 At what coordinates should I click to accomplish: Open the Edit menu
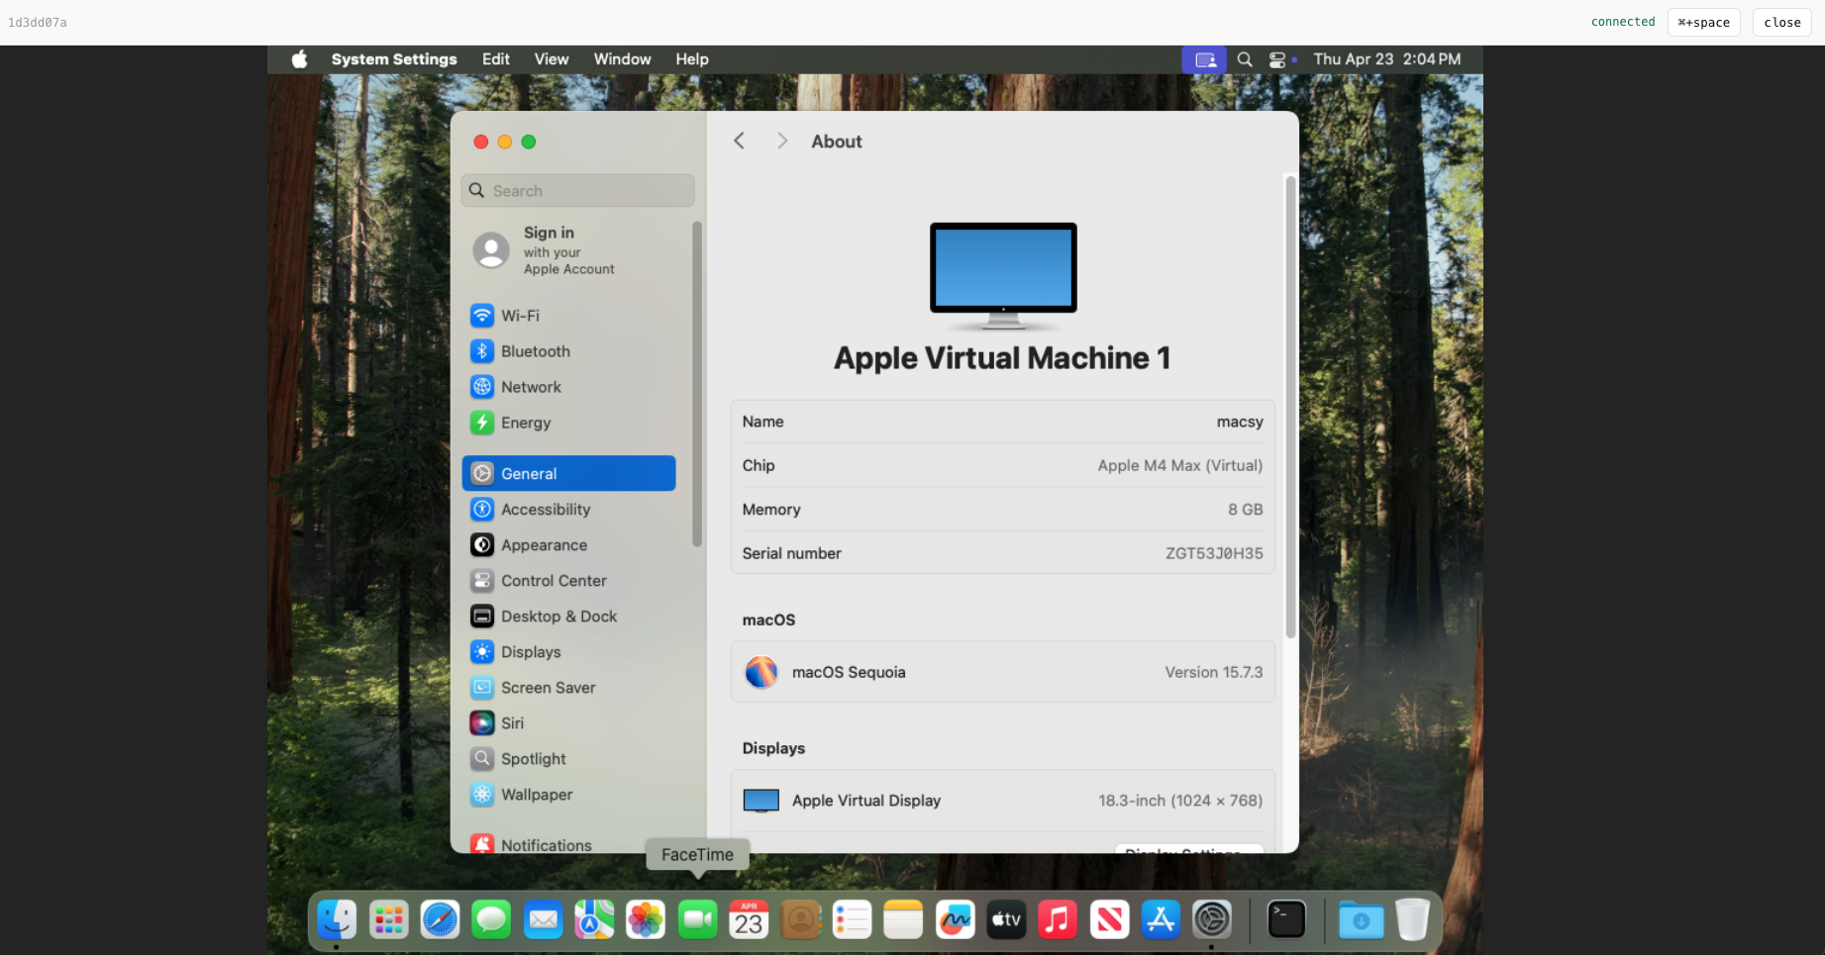coord(495,59)
